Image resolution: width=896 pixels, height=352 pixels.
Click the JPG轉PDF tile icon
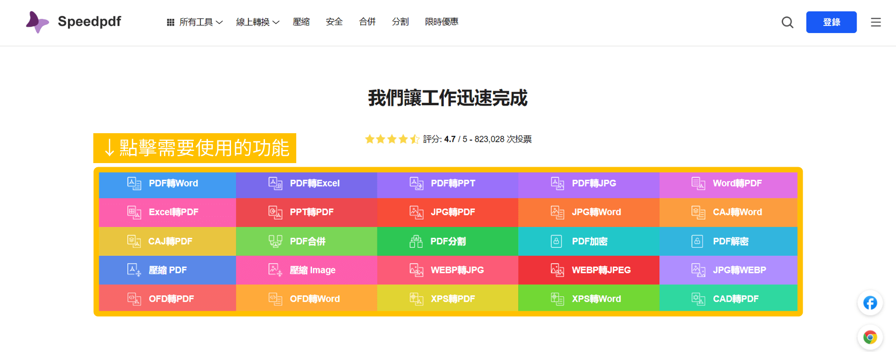click(x=416, y=212)
